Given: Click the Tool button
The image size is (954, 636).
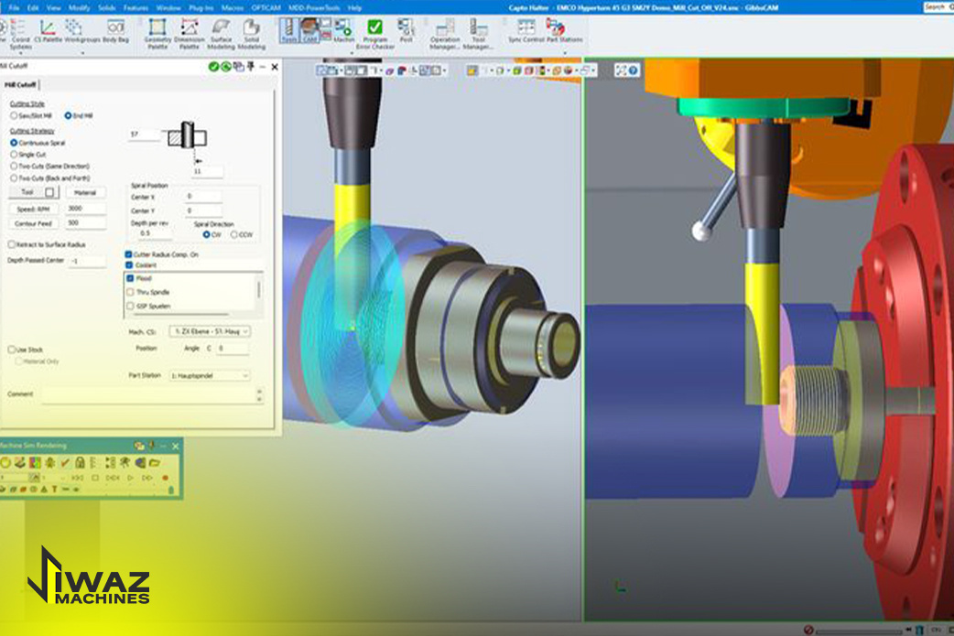Looking at the screenshot, I should [34, 192].
